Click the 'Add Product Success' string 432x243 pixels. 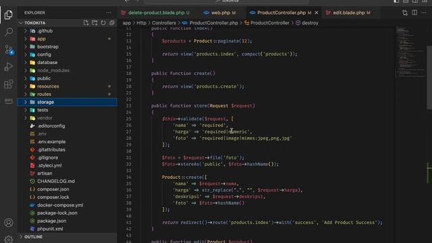(x=350, y=223)
